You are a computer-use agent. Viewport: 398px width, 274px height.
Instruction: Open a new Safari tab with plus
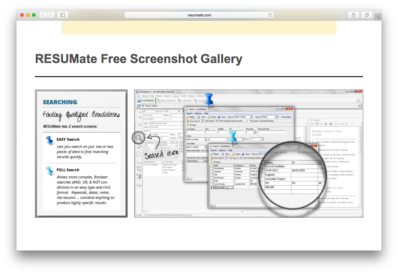[378, 17]
